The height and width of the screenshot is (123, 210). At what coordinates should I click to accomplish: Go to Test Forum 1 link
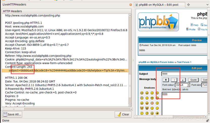184,62
